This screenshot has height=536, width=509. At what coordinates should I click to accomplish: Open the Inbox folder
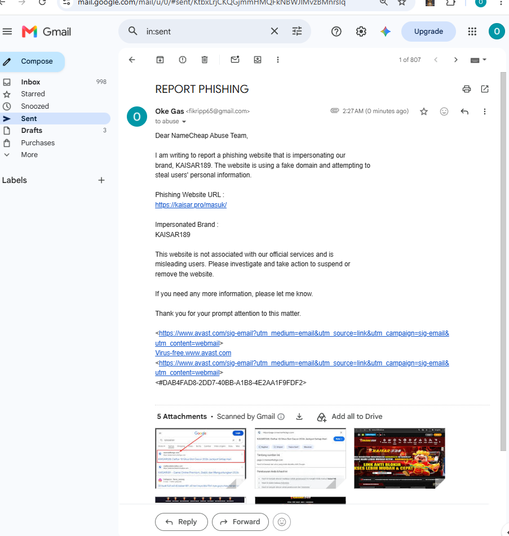pos(55,82)
